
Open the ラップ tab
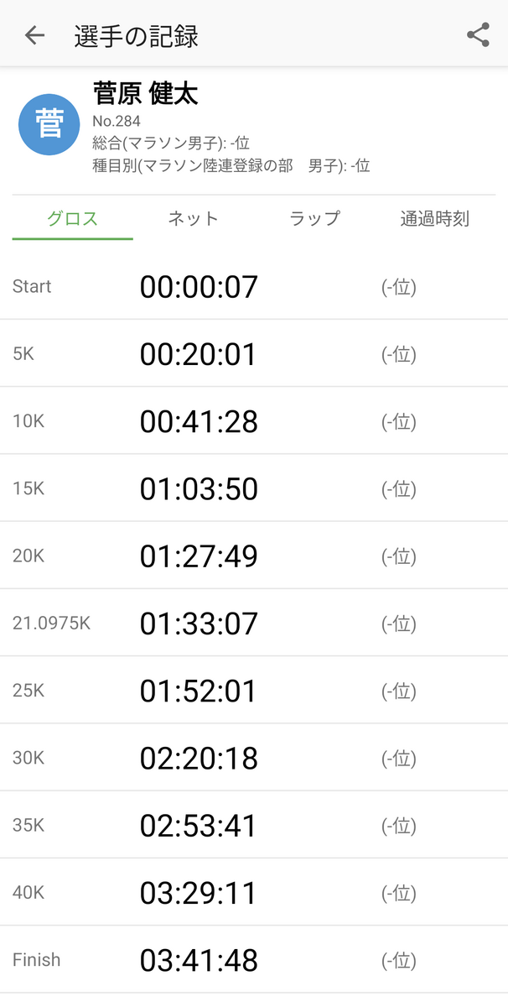(x=314, y=219)
